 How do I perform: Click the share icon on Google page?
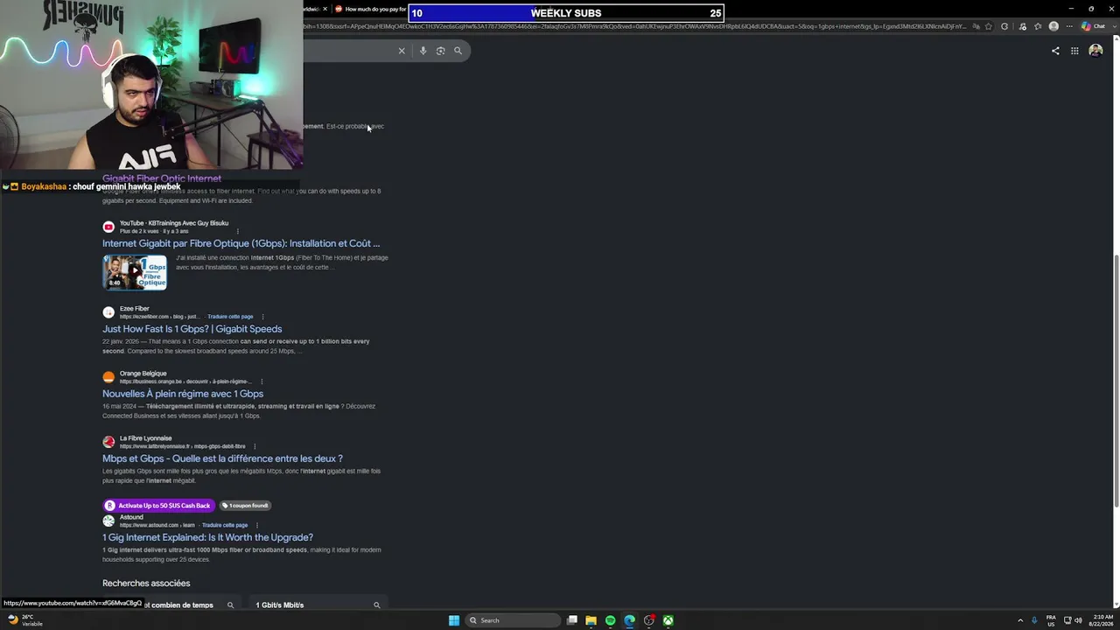[x=1055, y=51]
